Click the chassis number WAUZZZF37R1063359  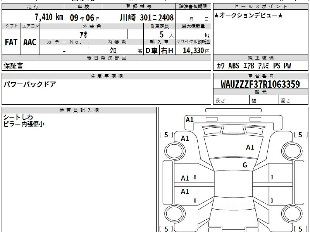coord(260,84)
